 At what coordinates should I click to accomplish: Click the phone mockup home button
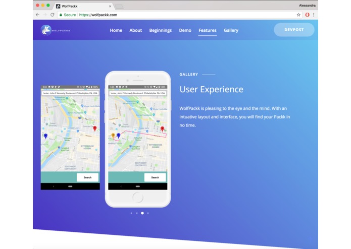(138, 198)
